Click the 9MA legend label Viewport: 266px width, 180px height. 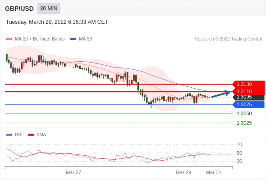41,135
